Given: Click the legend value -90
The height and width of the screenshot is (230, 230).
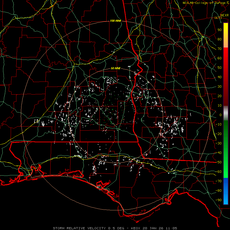Looking at the screenshot, I should coord(218,200).
